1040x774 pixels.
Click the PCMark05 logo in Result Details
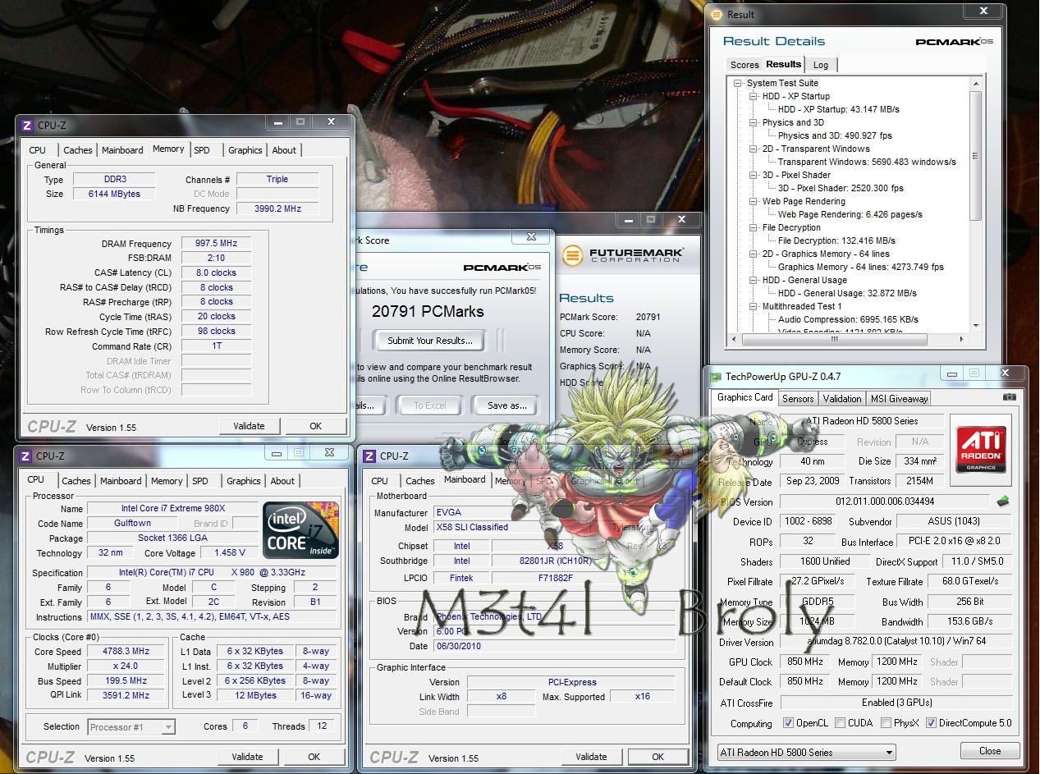pos(954,42)
